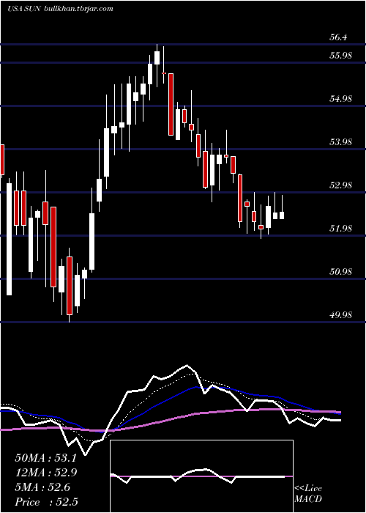Viewport: 366px width, 513px height.
Task: Click the <<Live MACD label
Action: pos(308,493)
